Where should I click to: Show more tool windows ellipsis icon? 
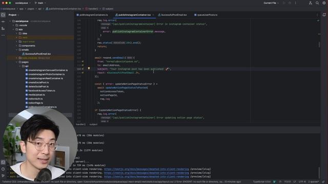tap(3, 35)
